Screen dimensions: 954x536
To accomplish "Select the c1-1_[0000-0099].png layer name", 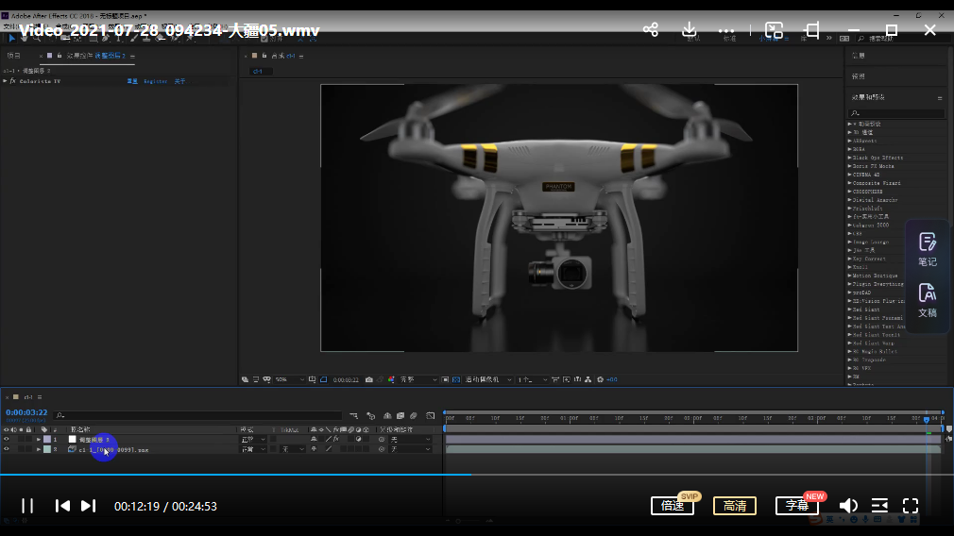I will pos(113,450).
